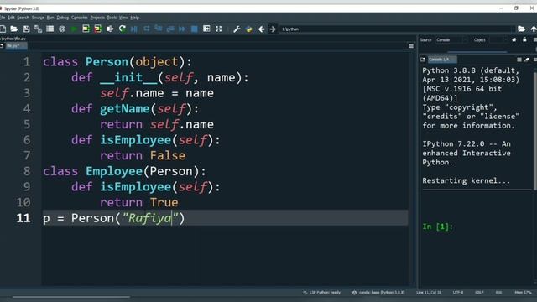The width and height of the screenshot is (537, 302).
Task: Open Preferences with the wrench icon
Action: [x=237, y=29]
